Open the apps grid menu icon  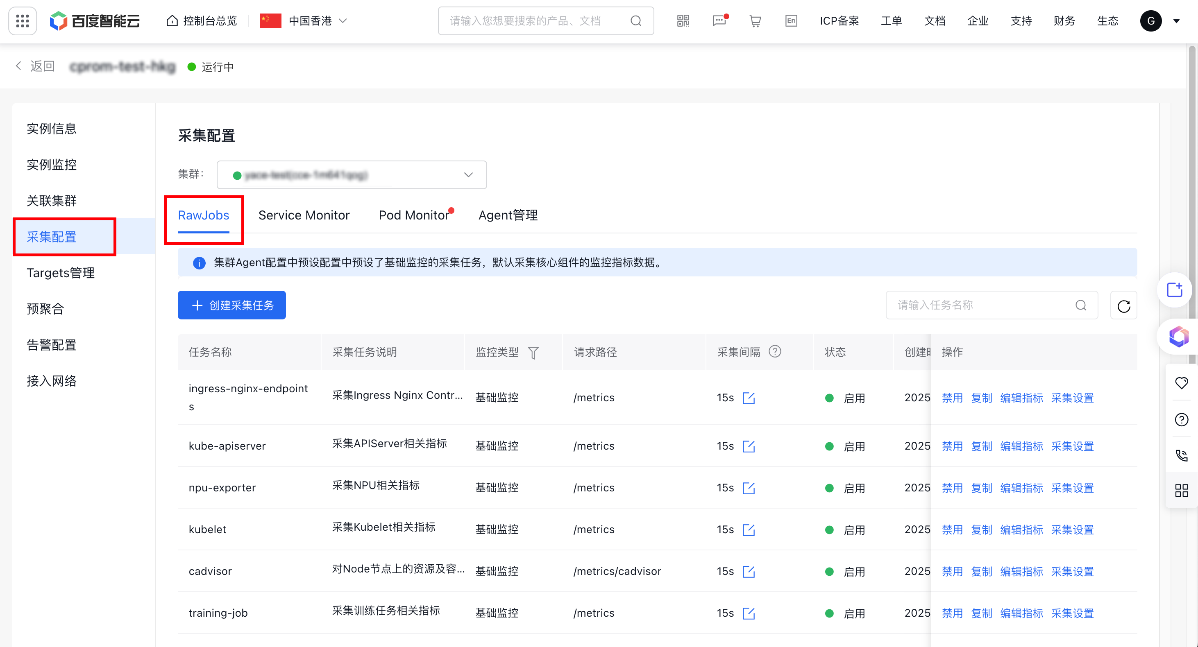click(x=22, y=21)
